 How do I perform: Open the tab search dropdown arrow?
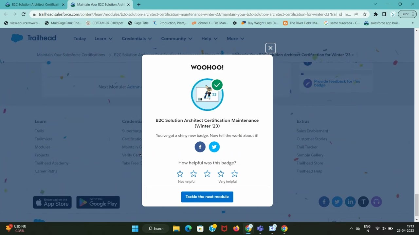coord(375,4)
